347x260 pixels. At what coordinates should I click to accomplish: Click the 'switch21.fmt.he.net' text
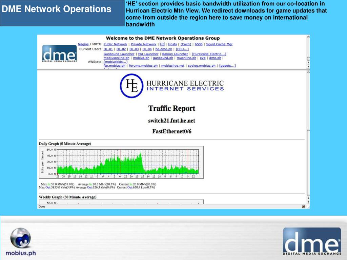point(172,121)
